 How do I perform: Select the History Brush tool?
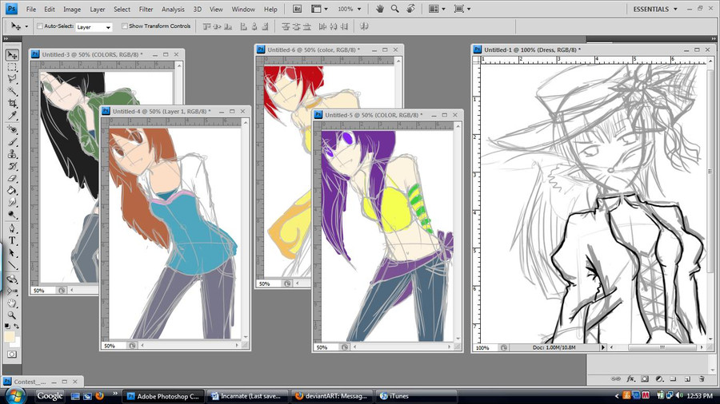12,166
